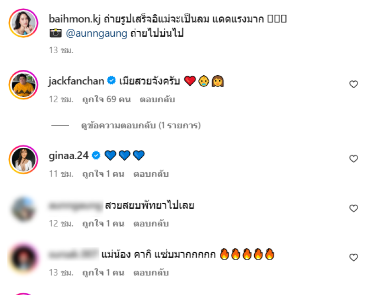Open blurred avatar of แม่น้อง commenter

pos(23,258)
